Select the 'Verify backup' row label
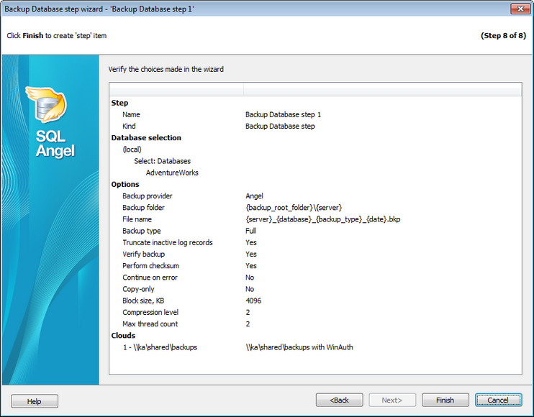This screenshot has width=534, height=417. point(143,254)
